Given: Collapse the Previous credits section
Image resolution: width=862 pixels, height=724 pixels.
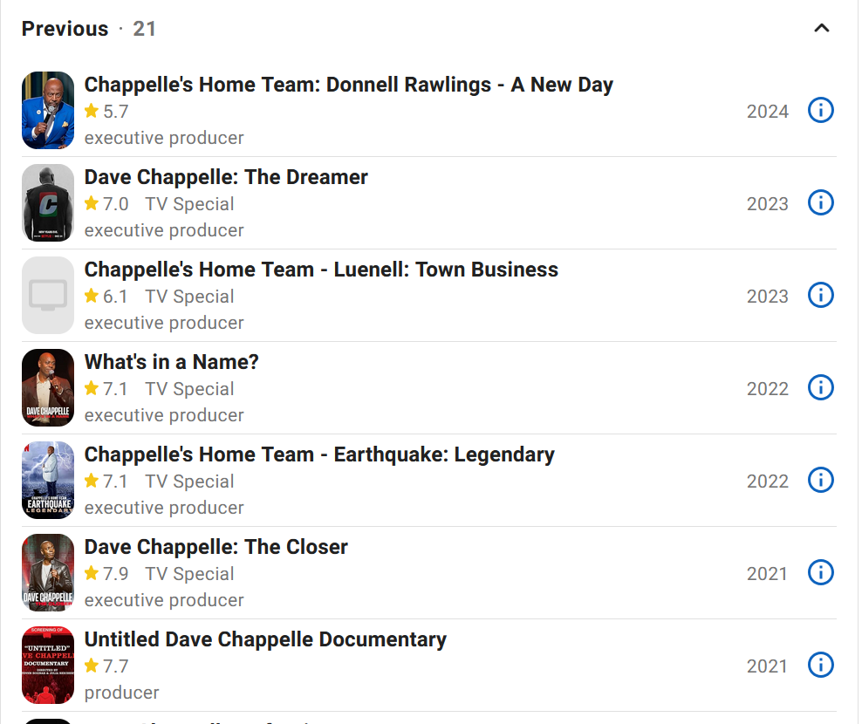Looking at the screenshot, I should (821, 29).
